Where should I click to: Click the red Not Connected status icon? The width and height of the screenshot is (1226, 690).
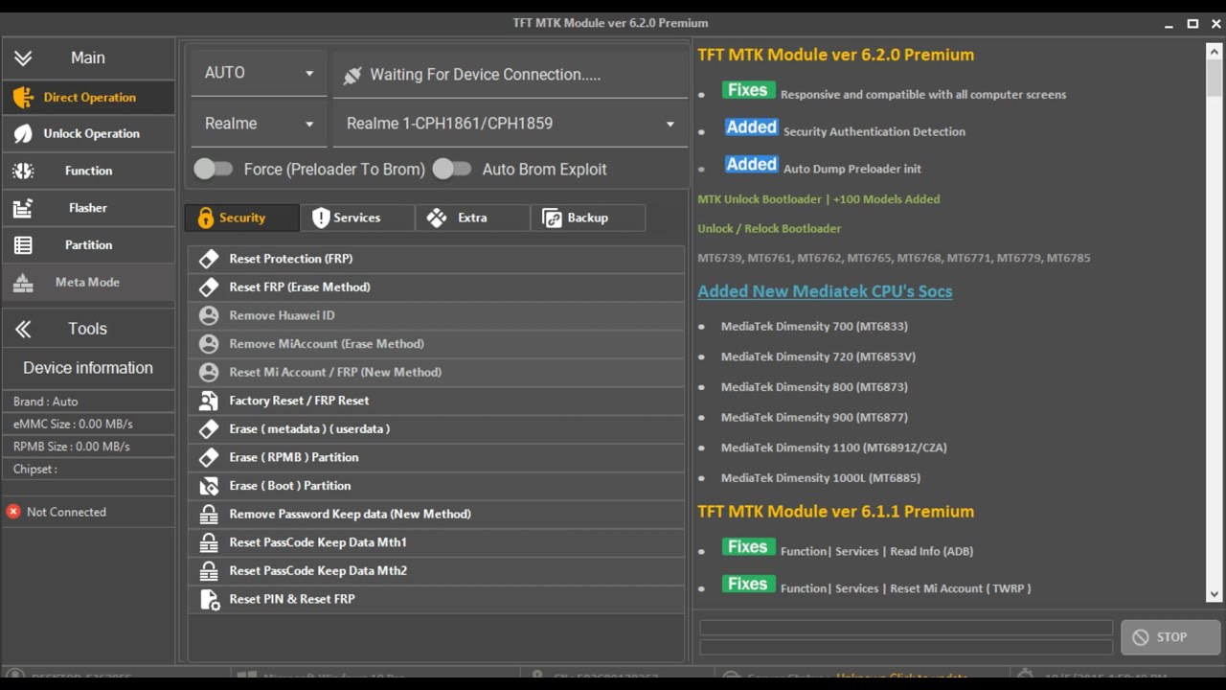click(x=13, y=512)
